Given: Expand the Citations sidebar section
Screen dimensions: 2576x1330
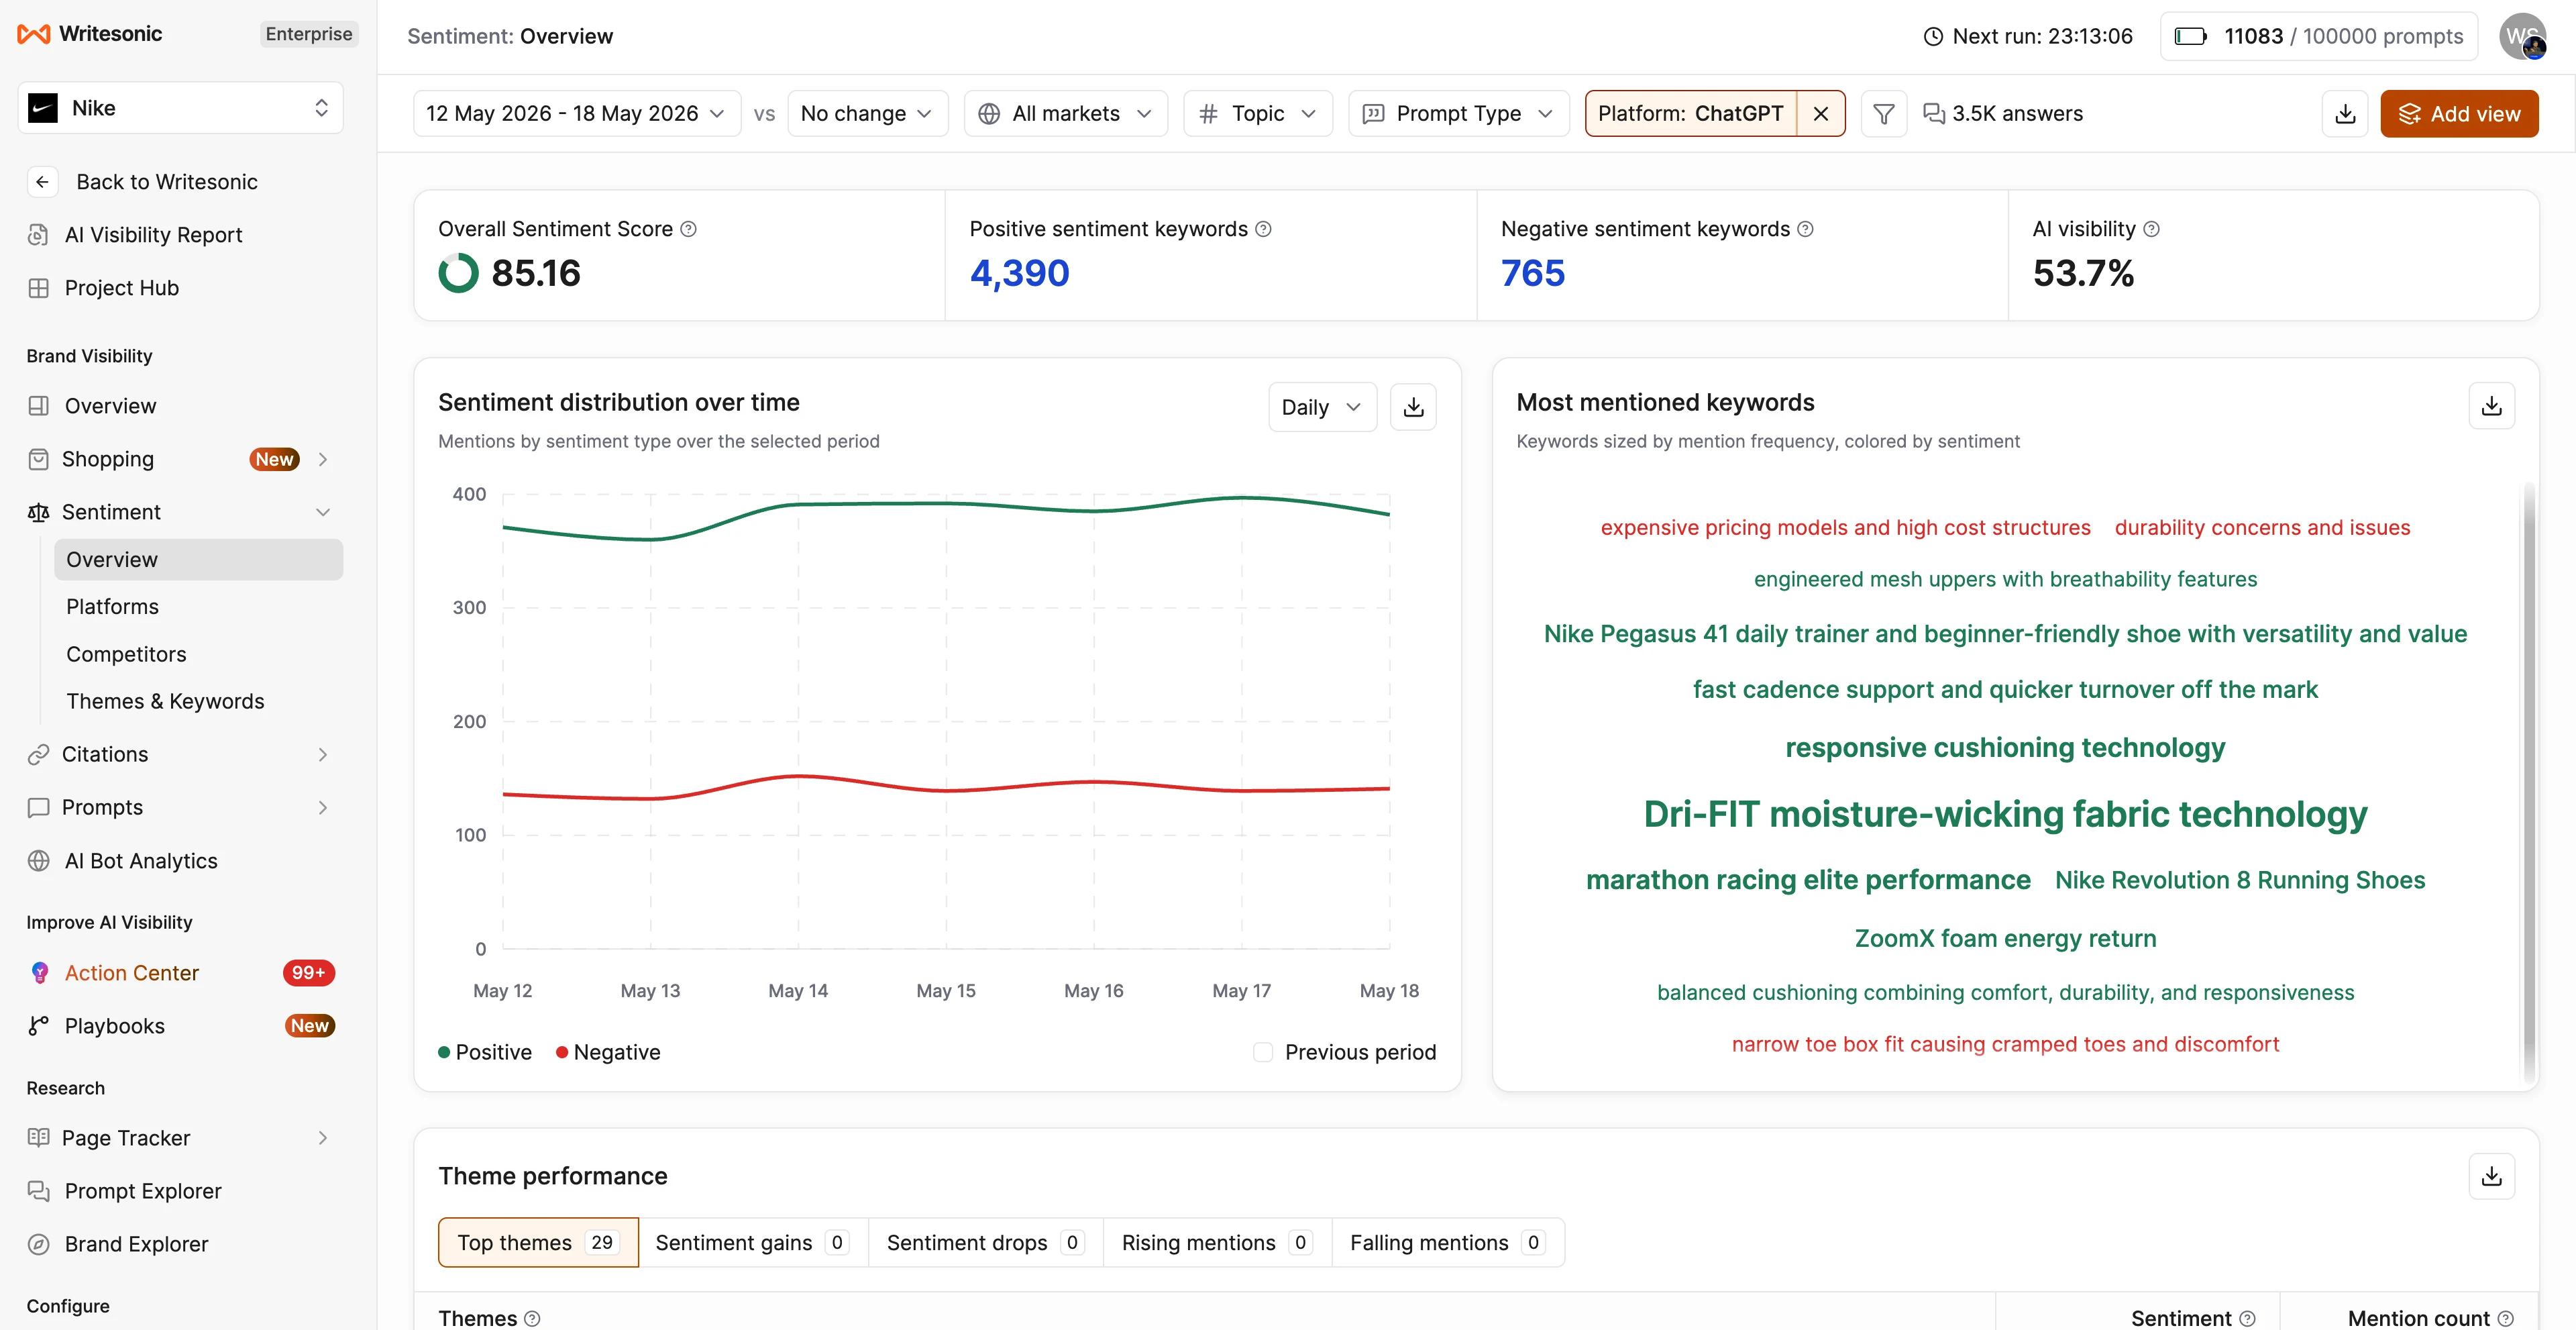Looking at the screenshot, I should pos(323,754).
